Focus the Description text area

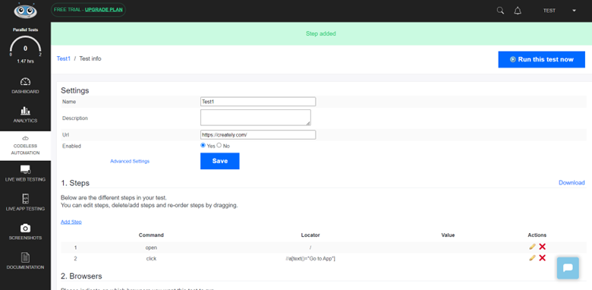click(x=256, y=118)
